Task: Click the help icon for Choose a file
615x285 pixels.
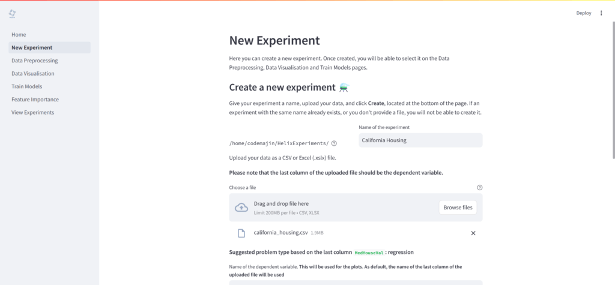Action: click(479, 187)
